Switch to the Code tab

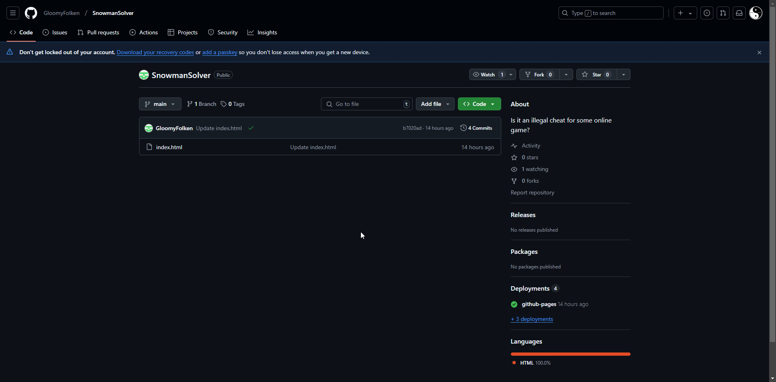[x=21, y=32]
